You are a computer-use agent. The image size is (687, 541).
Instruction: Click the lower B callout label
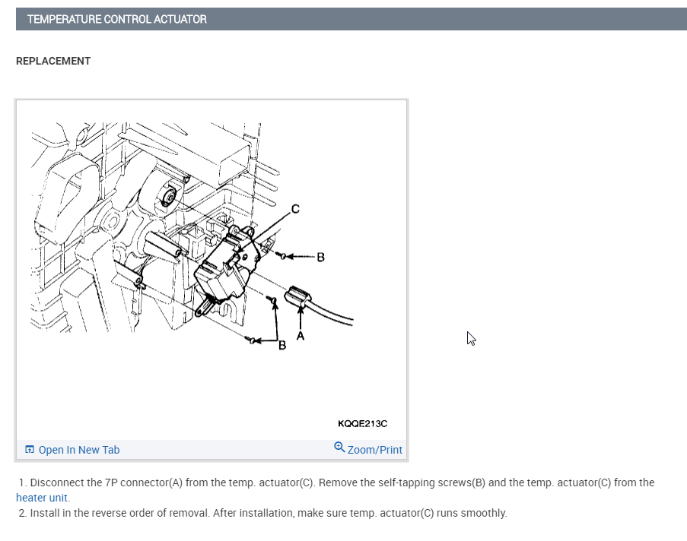pyautogui.click(x=282, y=346)
